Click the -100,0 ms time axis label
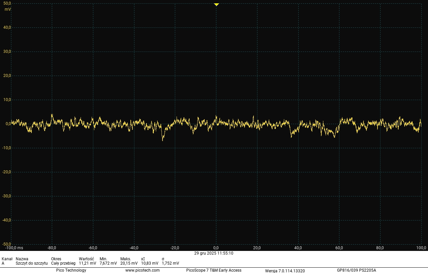The image size is (428, 273). [x=14, y=248]
